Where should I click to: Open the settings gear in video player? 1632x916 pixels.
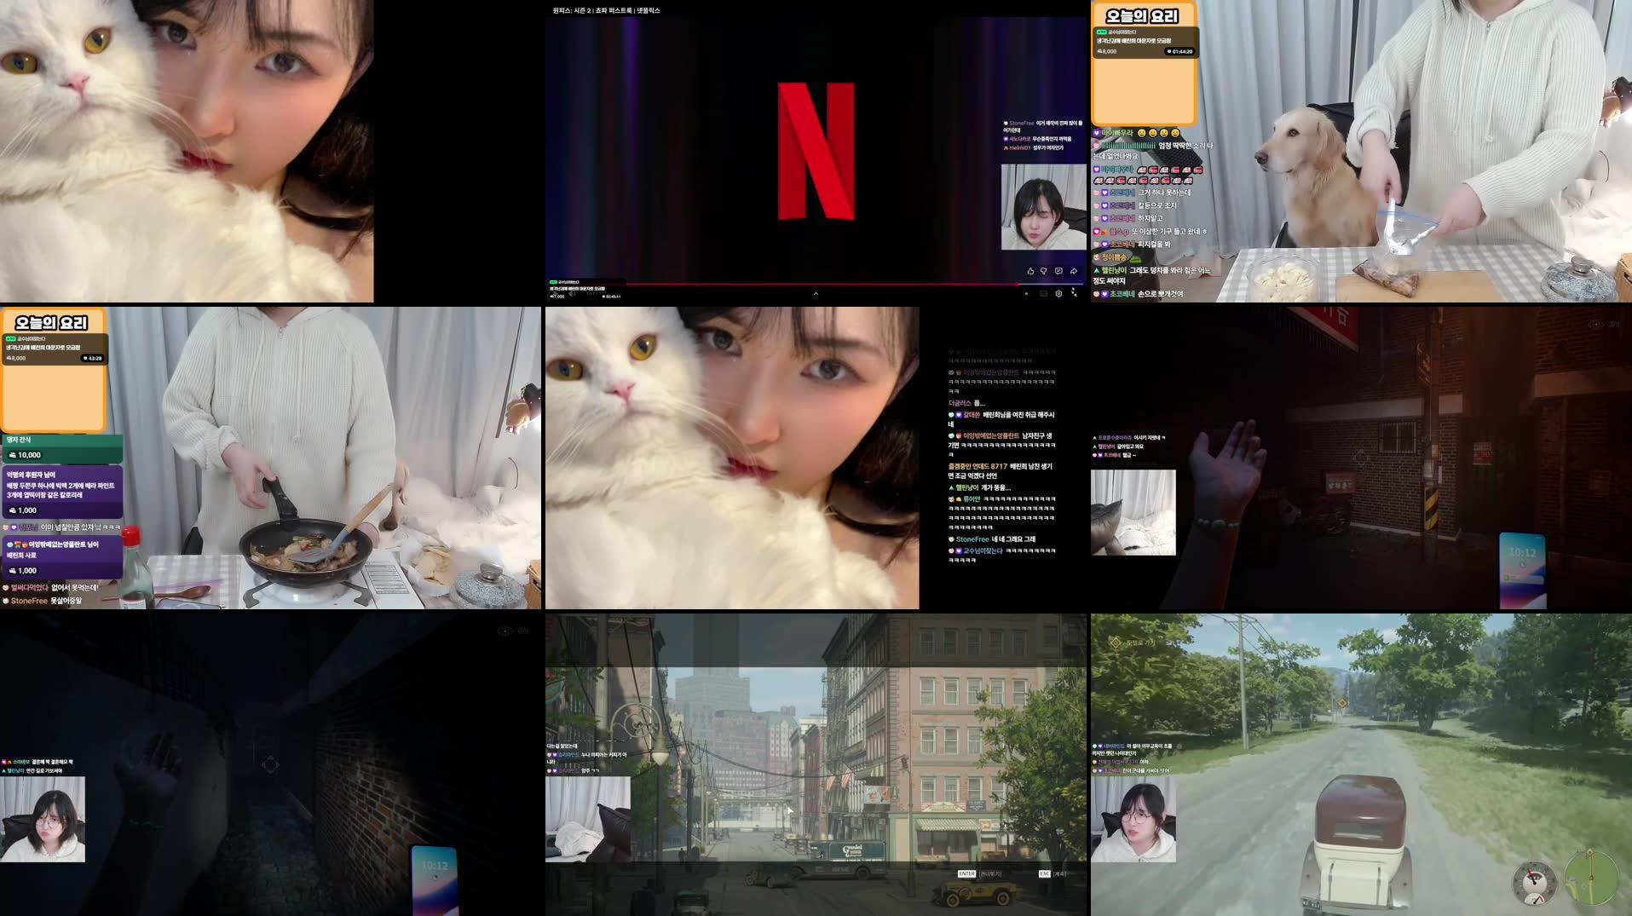[1058, 293]
